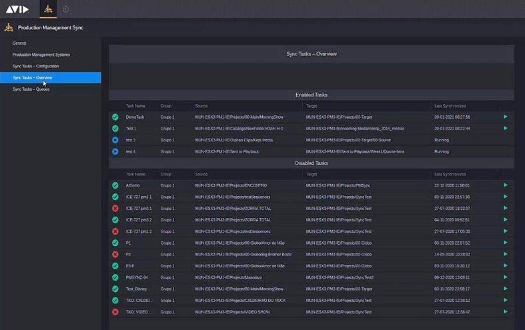Click the VIDEO SHOW source path
The width and height of the screenshot is (525, 330).
232,312
